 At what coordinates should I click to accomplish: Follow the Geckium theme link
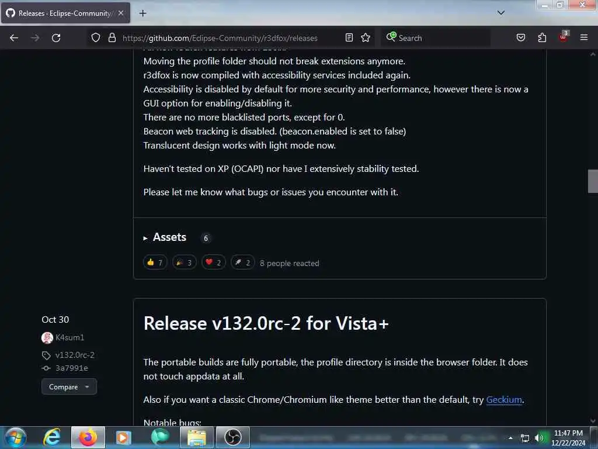(x=504, y=400)
